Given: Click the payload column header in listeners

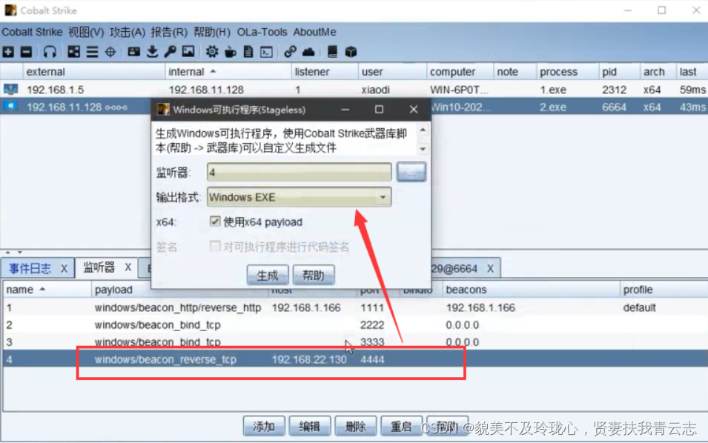Looking at the screenshot, I should tap(179, 290).
